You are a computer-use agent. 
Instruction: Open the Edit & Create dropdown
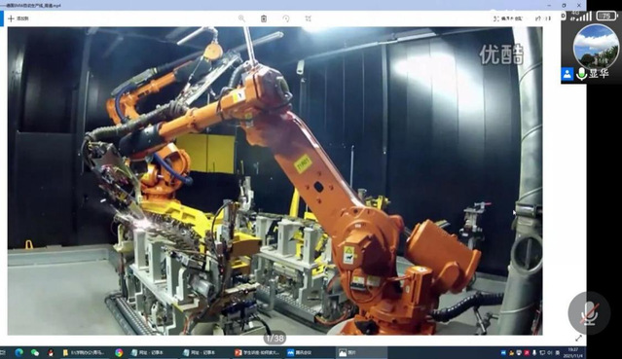tap(508, 18)
